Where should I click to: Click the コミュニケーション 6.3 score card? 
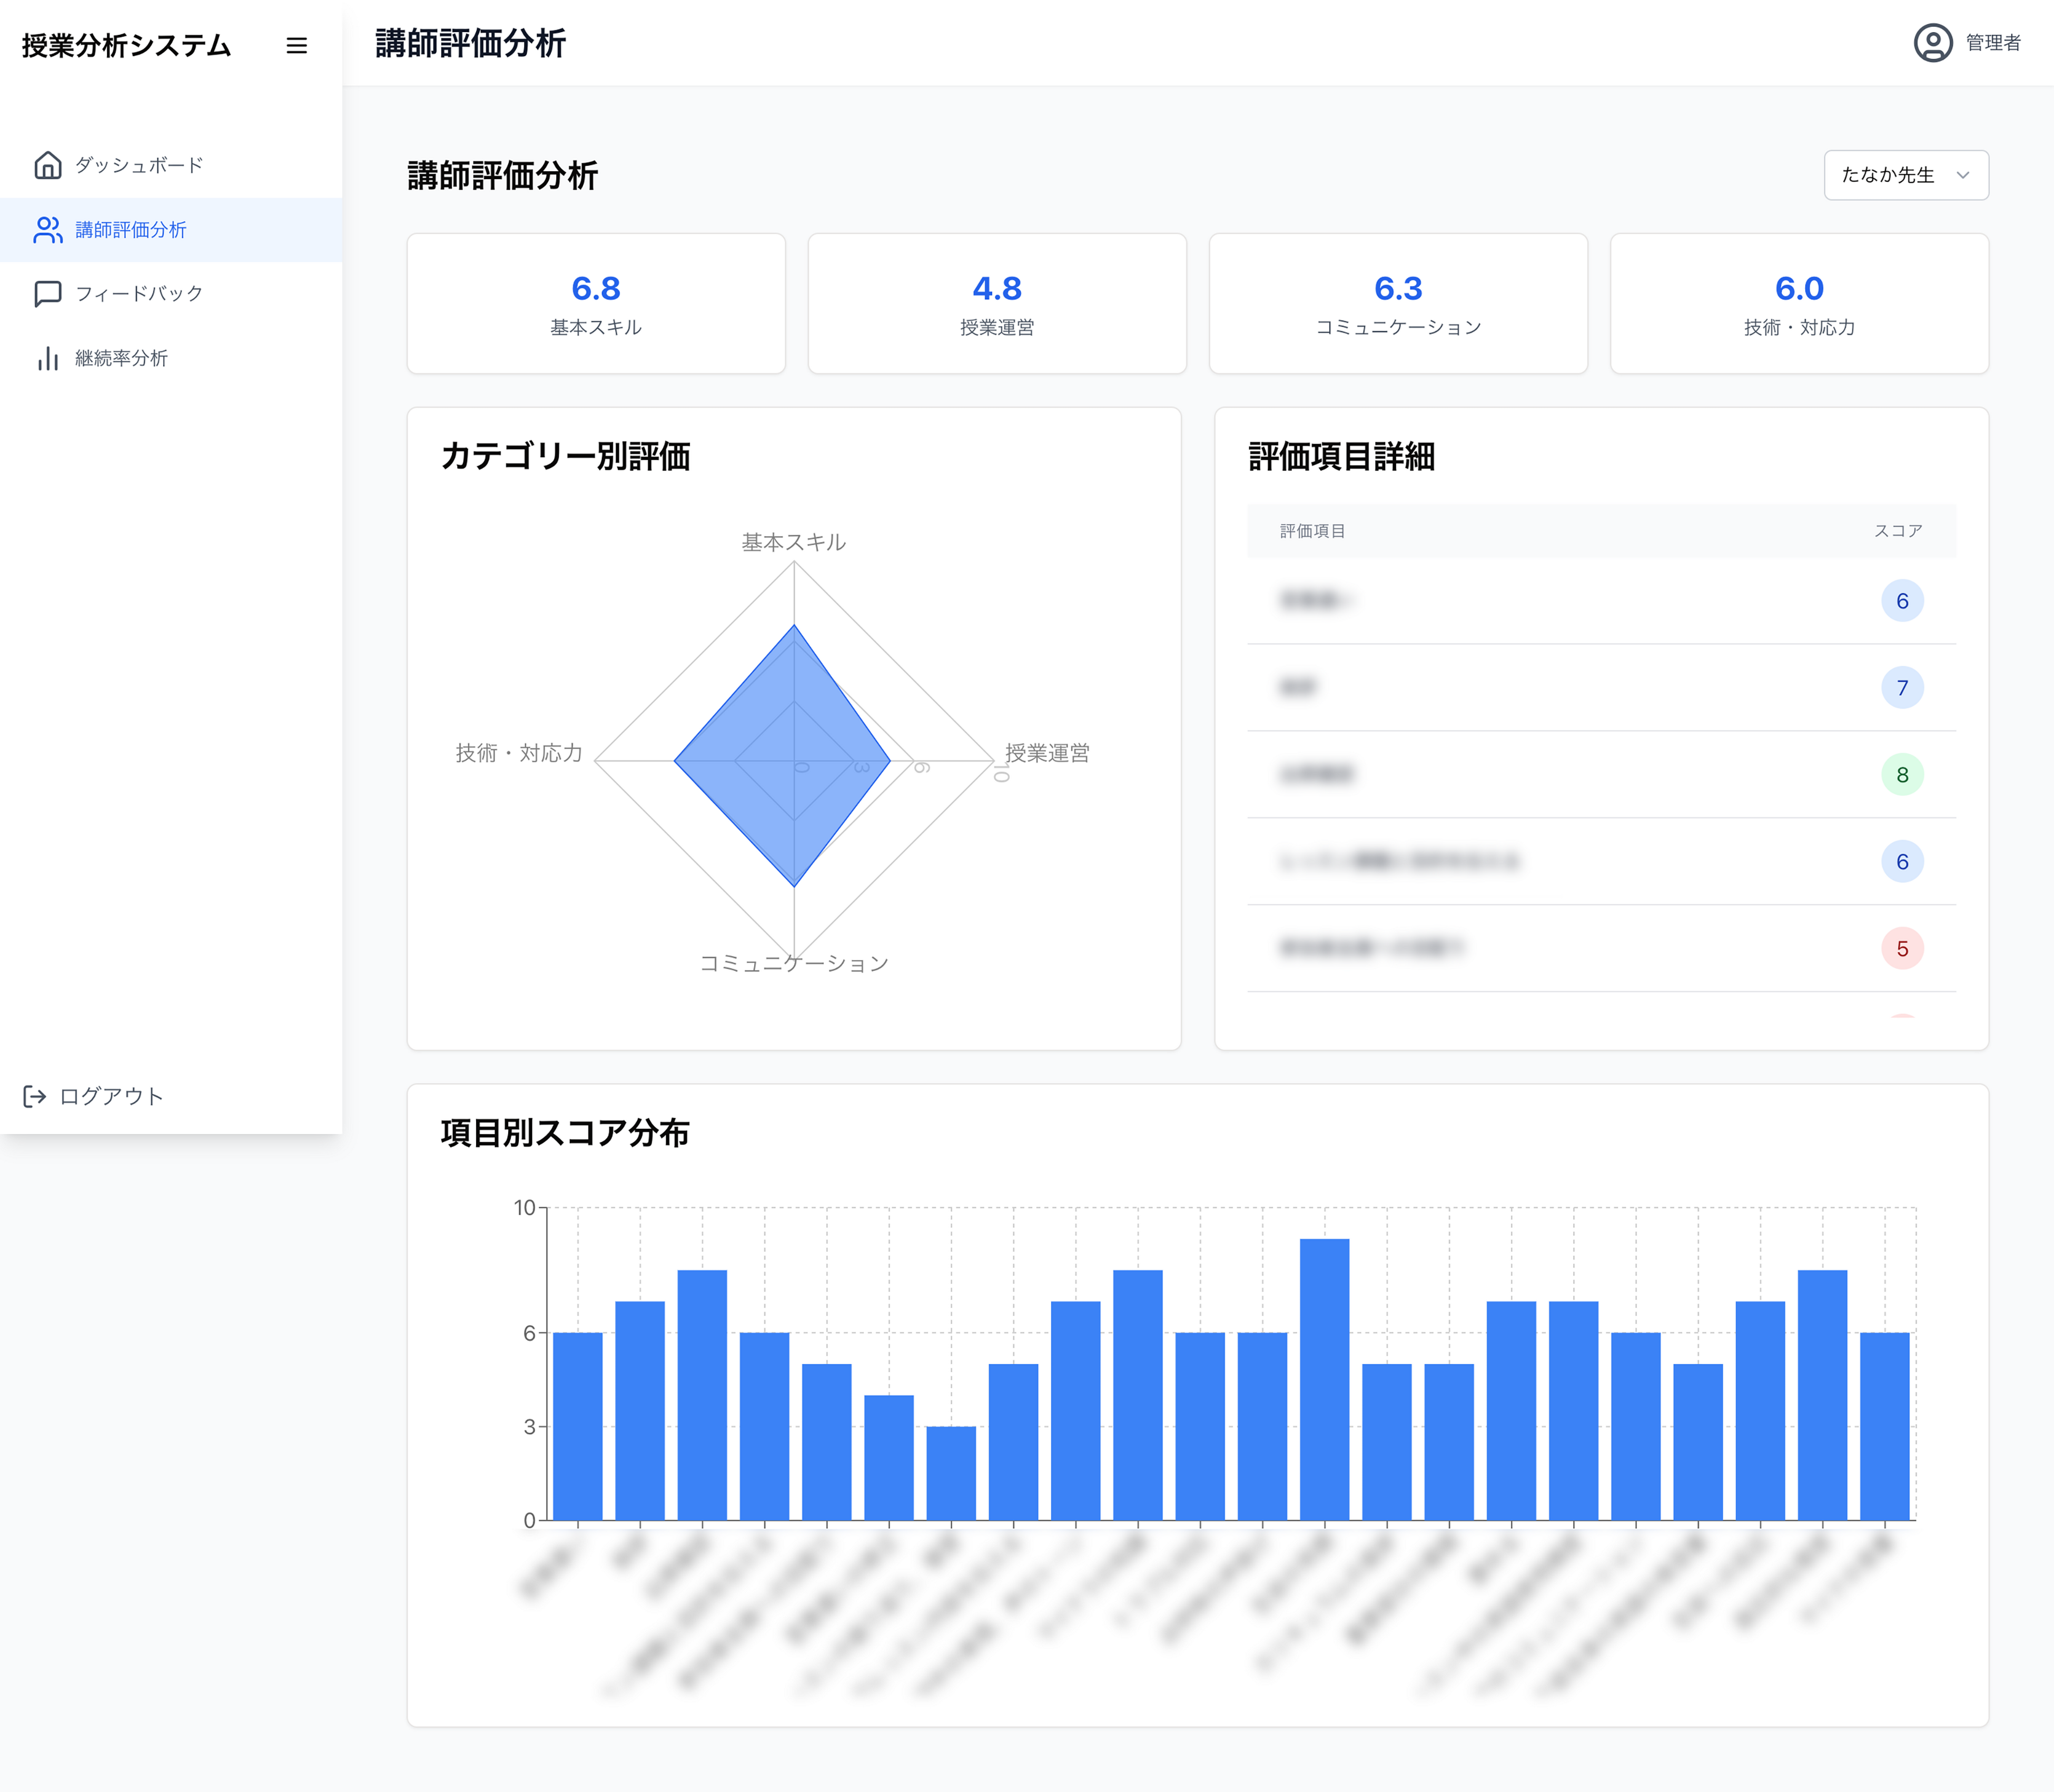(1398, 304)
